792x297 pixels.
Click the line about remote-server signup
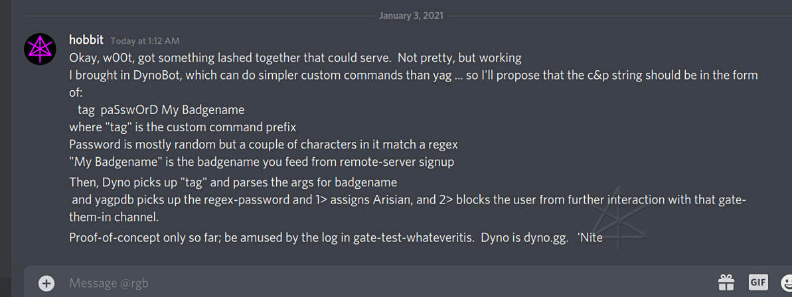(x=262, y=161)
